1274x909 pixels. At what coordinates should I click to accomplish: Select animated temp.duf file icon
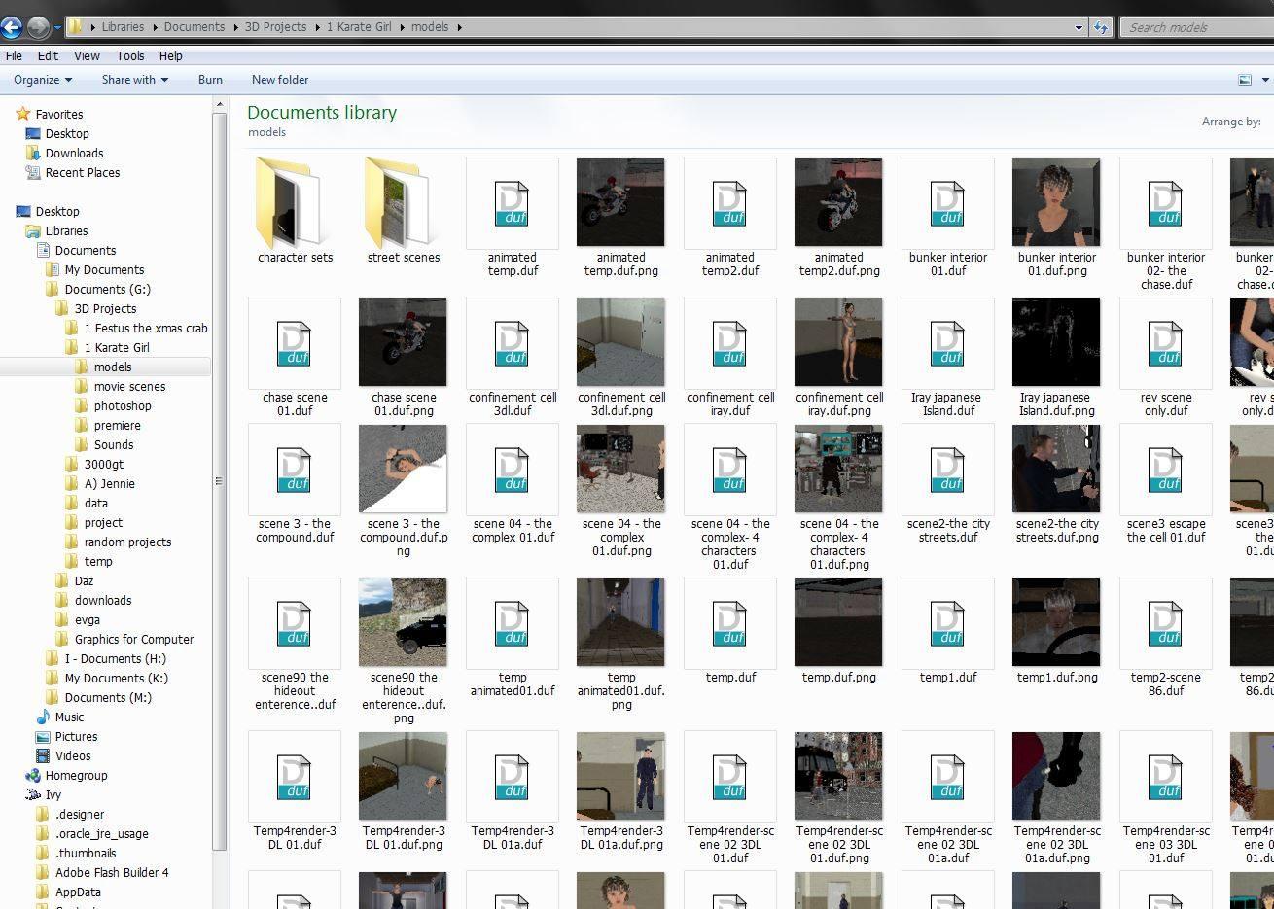[513, 203]
